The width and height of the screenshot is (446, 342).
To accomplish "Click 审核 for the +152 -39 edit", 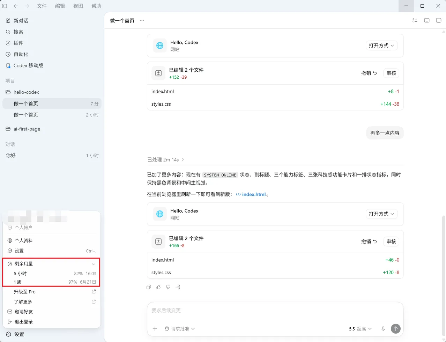I will click(x=391, y=73).
